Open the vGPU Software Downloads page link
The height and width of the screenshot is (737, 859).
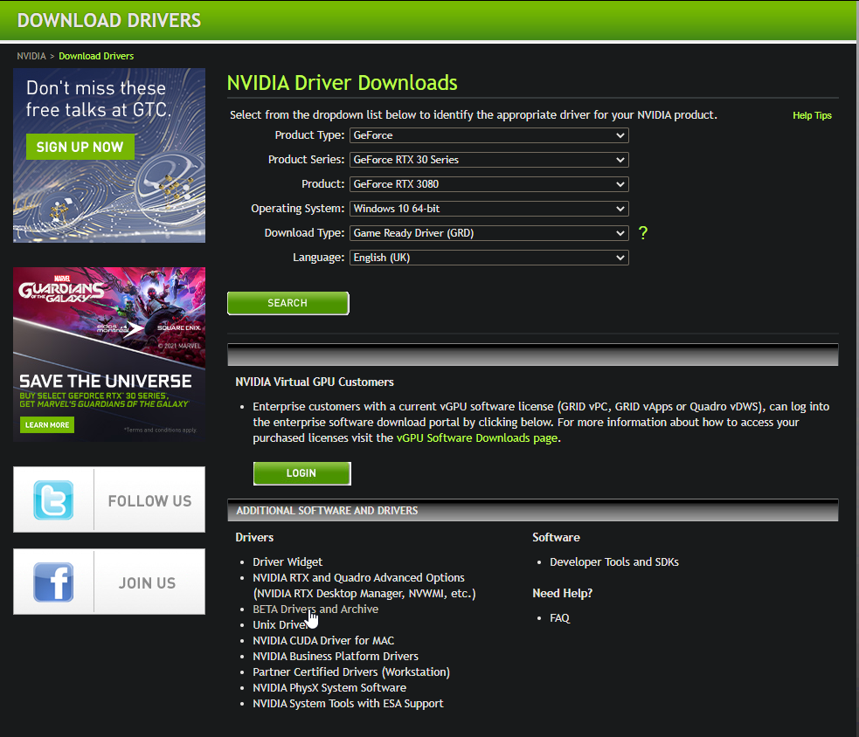(x=476, y=438)
